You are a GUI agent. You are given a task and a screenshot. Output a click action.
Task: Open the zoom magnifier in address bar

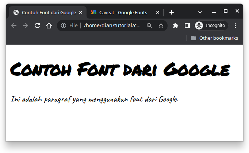coord(149,25)
